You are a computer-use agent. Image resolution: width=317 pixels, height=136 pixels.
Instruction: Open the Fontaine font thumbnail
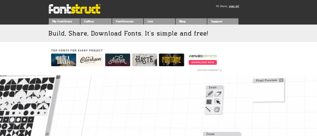[x=172, y=60]
